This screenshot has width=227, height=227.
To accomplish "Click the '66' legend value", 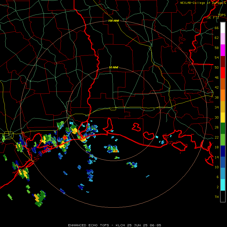I will [217, 28].
